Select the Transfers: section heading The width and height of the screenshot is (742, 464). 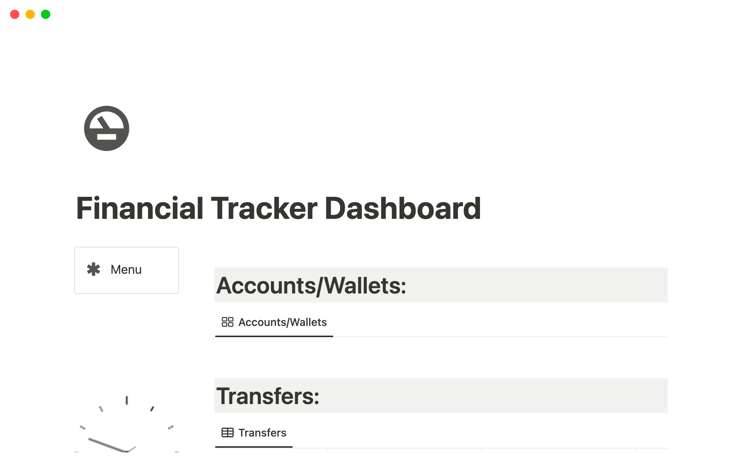pos(268,396)
